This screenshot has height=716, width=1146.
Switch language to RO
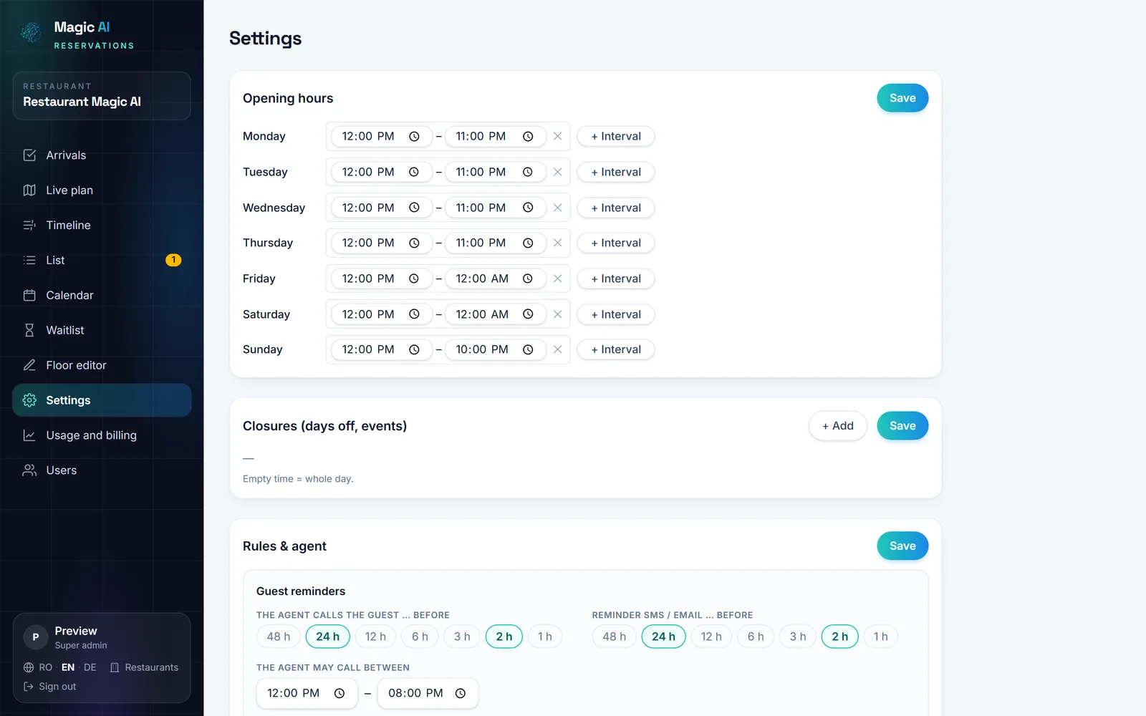[x=46, y=667]
